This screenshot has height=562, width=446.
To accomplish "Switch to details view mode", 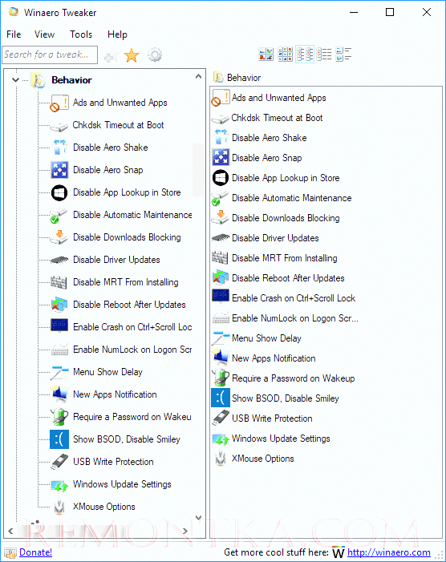I will (x=343, y=55).
